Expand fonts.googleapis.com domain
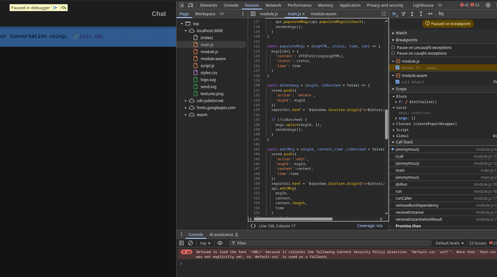The image size is (497, 277). (186, 108)
